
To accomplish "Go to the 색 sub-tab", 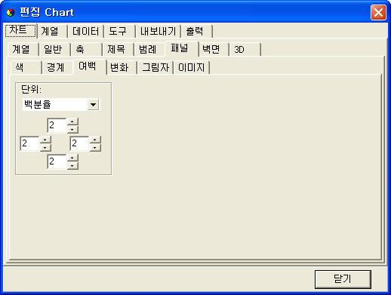I will [26, 67].
